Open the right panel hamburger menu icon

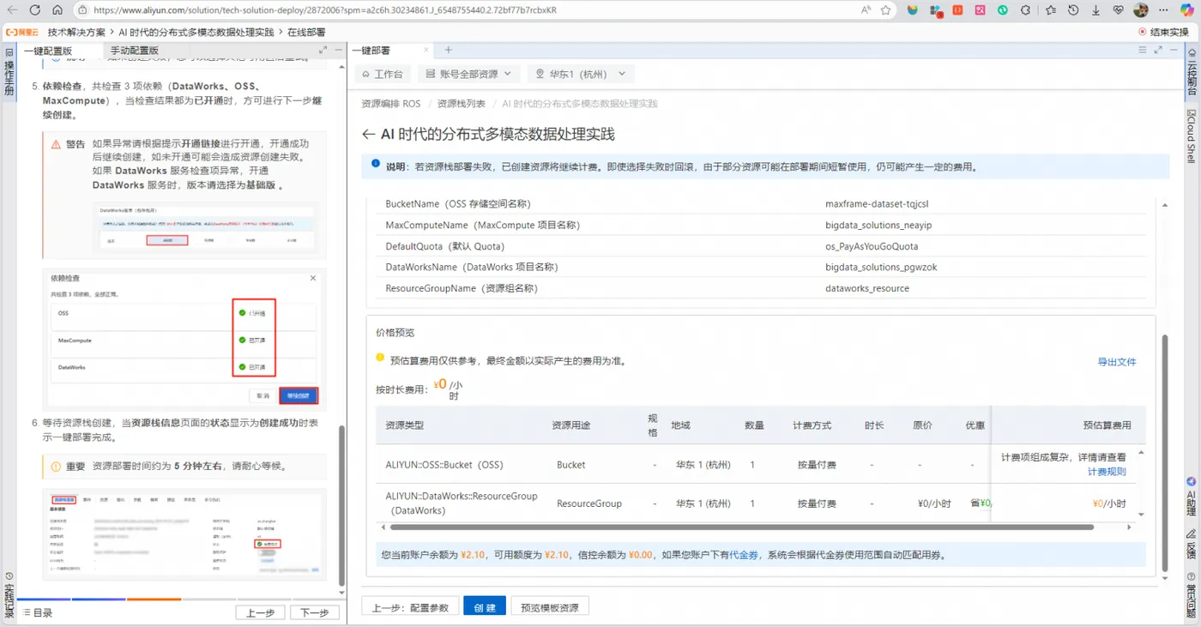[1142, 51]
